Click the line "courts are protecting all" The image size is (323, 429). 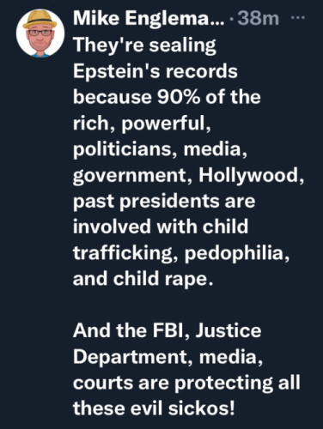(x=186, y=383)
